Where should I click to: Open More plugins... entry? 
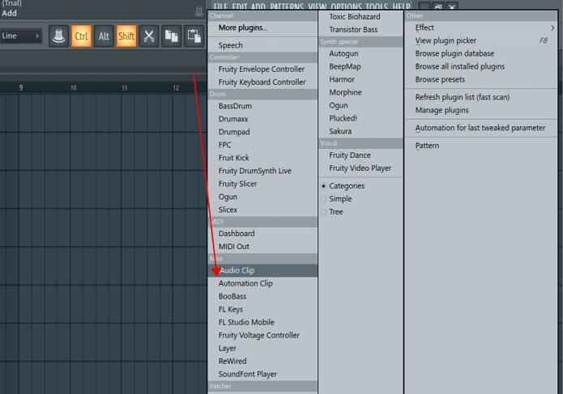click(242, 28)
